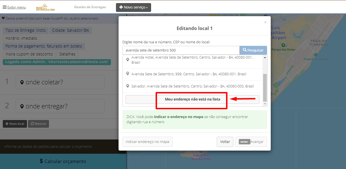Click the Detalhes button

pyautogui.click(x=67, y=54)
